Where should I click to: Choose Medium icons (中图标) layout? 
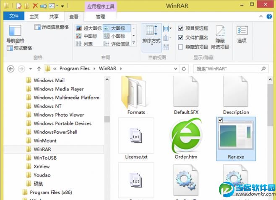pos(86,36)
